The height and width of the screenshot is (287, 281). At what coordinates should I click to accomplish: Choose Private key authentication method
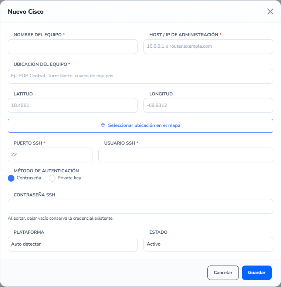(x=52, y=178)
